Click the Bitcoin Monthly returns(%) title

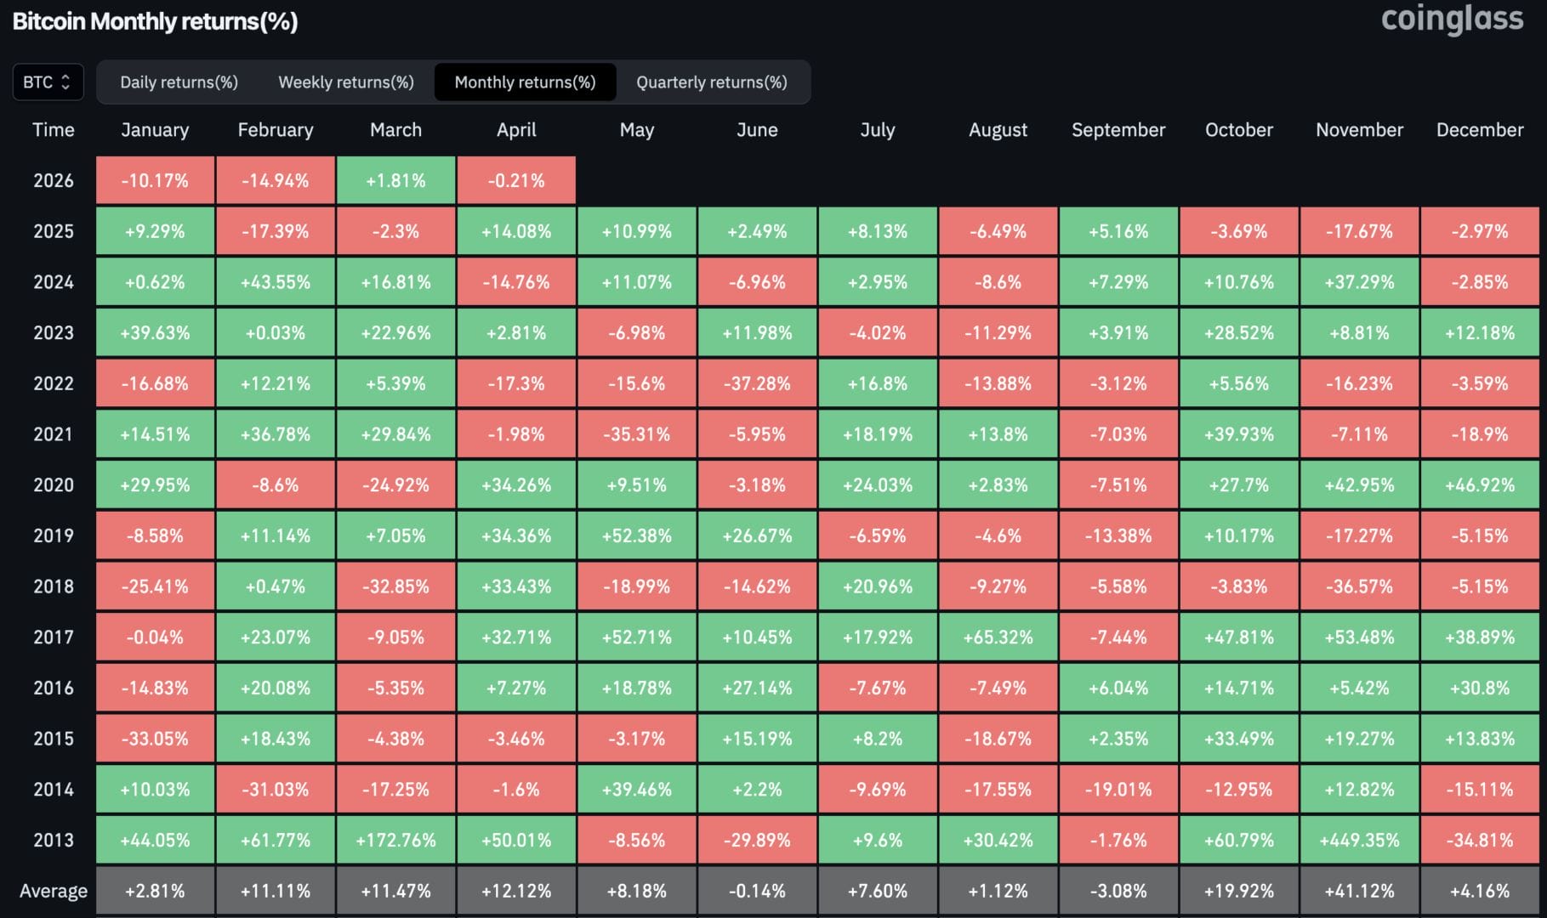[155, 21]
